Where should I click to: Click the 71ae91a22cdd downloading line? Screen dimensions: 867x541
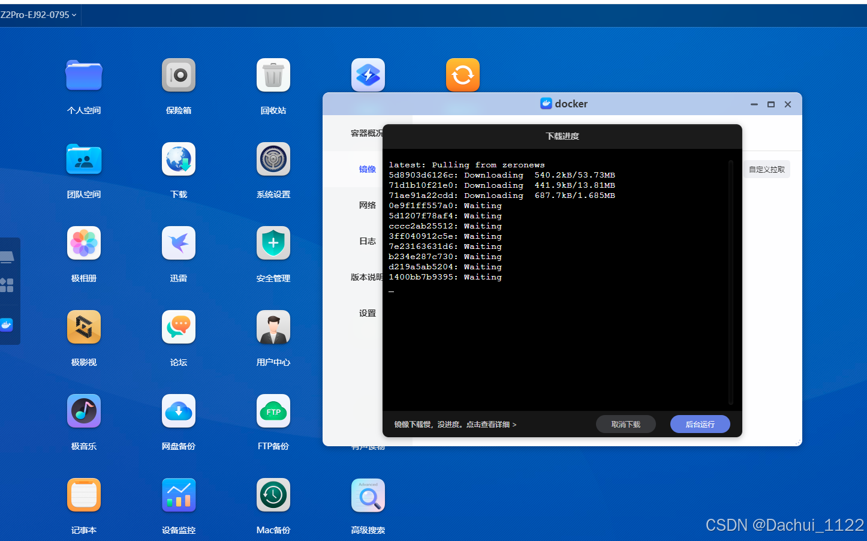point(502,196)
